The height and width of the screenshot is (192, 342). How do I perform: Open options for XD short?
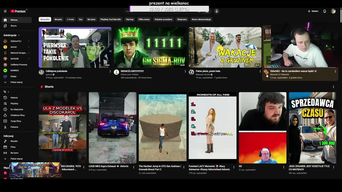tap(284, 167)
